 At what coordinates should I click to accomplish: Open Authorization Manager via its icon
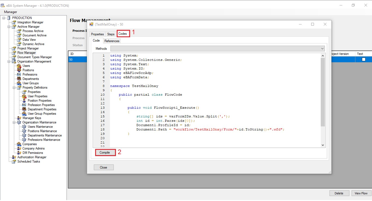click(14, 157)
